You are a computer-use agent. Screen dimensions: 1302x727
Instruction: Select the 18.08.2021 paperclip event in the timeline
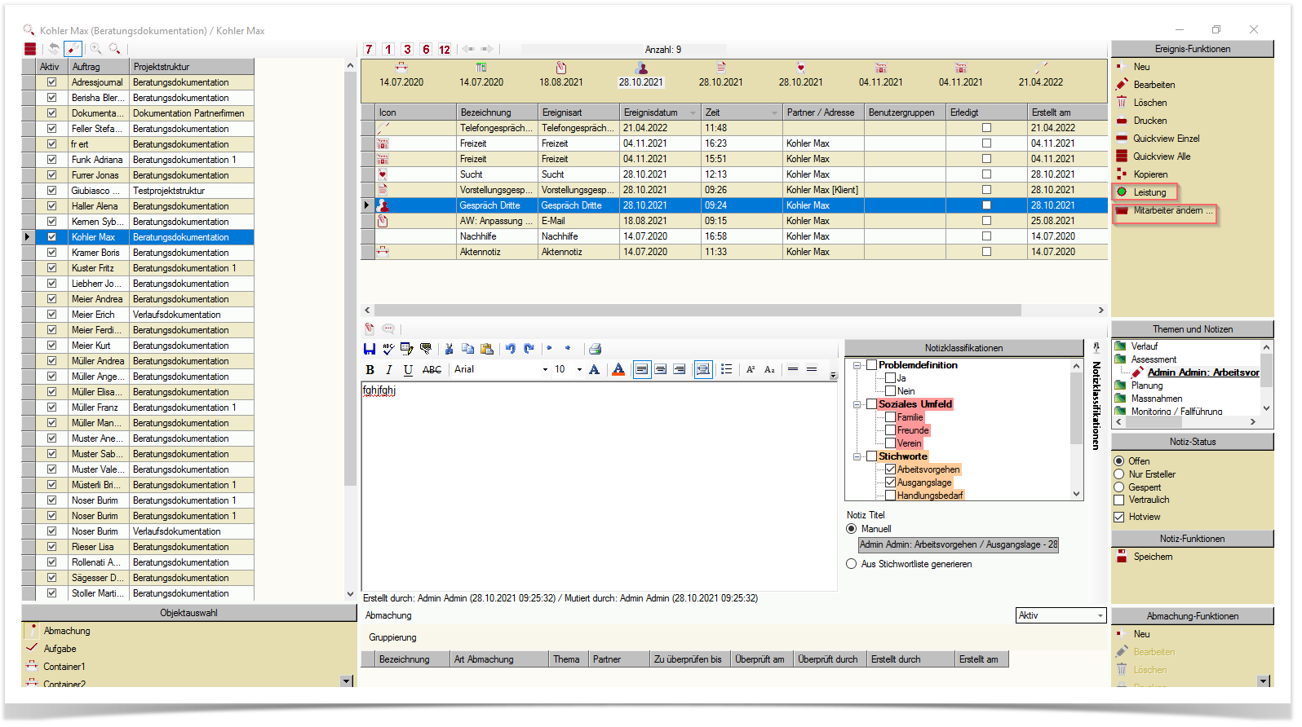[560, 74]
